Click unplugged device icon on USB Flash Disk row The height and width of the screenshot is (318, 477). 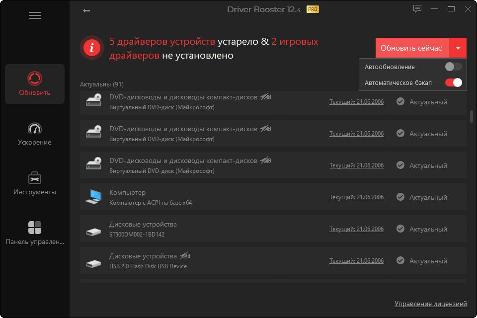tap(185, 255)
